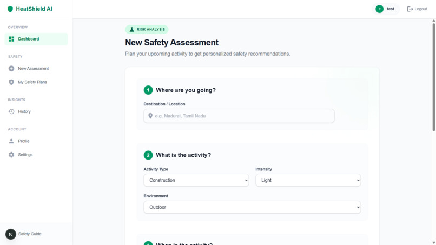Click the flask icon in the Risk Analysis badge
Screen dimensions: 436x245
[x=132, y=29]
